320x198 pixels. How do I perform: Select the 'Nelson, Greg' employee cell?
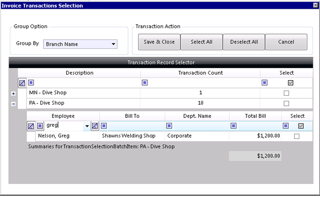coord(68,136)
